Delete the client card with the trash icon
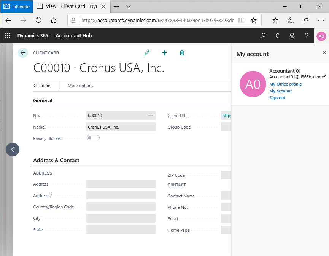Image resolution: width=329 pixels, height=256 pixels. click(x=182, y=52)
